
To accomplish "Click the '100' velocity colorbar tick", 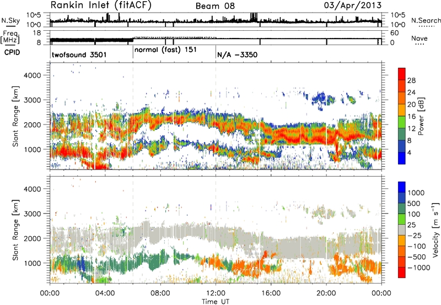I will pos(413,214).
